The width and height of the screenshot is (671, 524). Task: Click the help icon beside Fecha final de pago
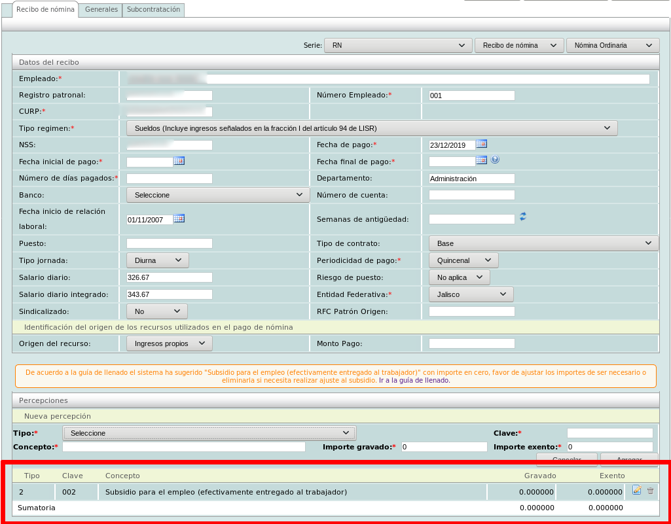(x=495, y=160)
